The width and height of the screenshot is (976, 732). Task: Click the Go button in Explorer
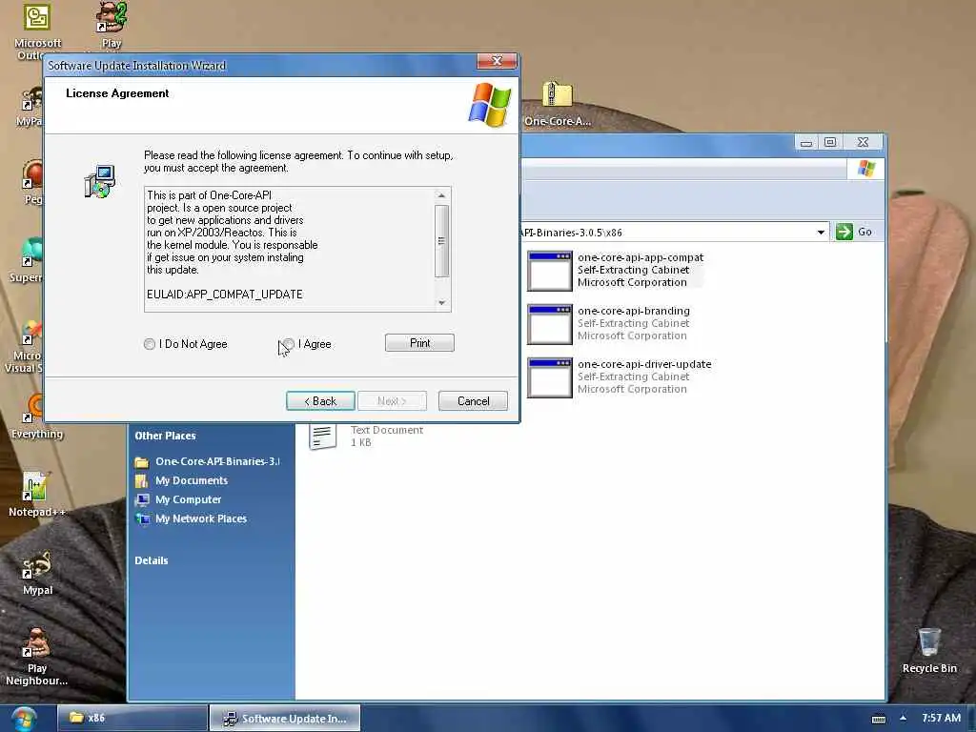point(854,232)
